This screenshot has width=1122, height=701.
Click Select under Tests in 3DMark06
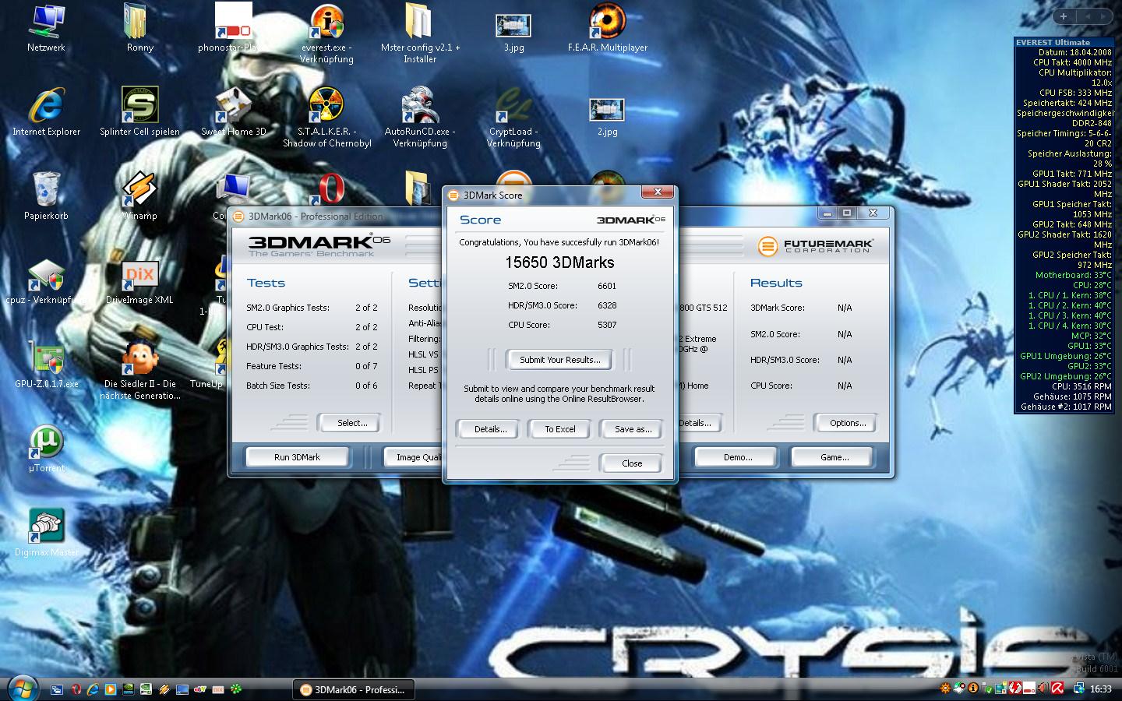pos(351,423)
